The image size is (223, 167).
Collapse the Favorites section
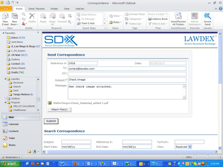(3, 33)
